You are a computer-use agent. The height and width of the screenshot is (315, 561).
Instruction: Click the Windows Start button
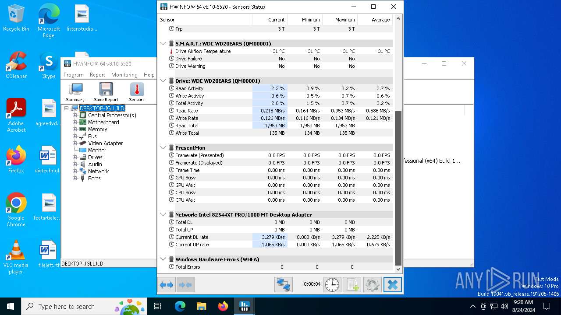coord(11,306)
